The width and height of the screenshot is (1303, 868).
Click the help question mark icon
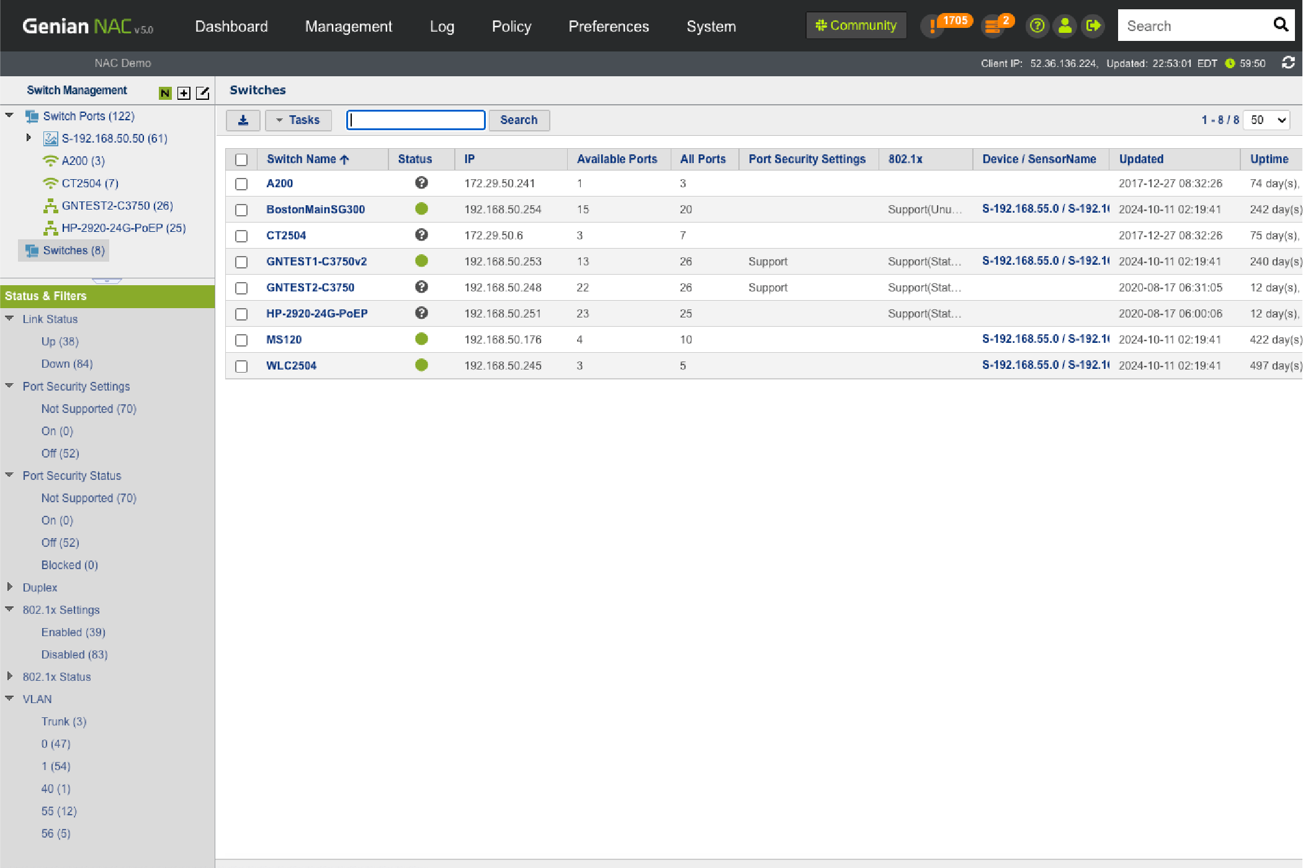(x=1037, y=26)
